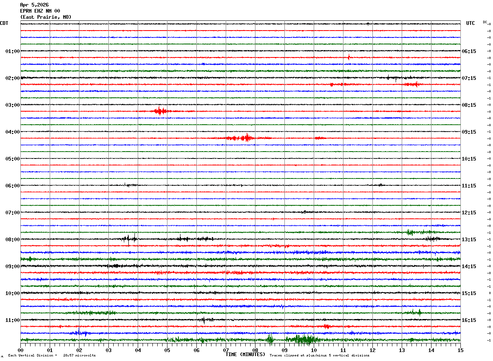Click the 10:15 UTC time label
The height and width of the screenshot is (361, 493).
pyautogui.click(x=469, y=159)
